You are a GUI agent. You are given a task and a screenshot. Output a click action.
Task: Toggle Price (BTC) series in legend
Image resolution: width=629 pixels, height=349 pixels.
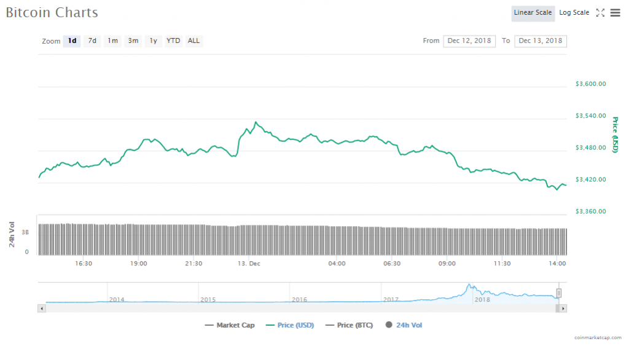point(349,325)
